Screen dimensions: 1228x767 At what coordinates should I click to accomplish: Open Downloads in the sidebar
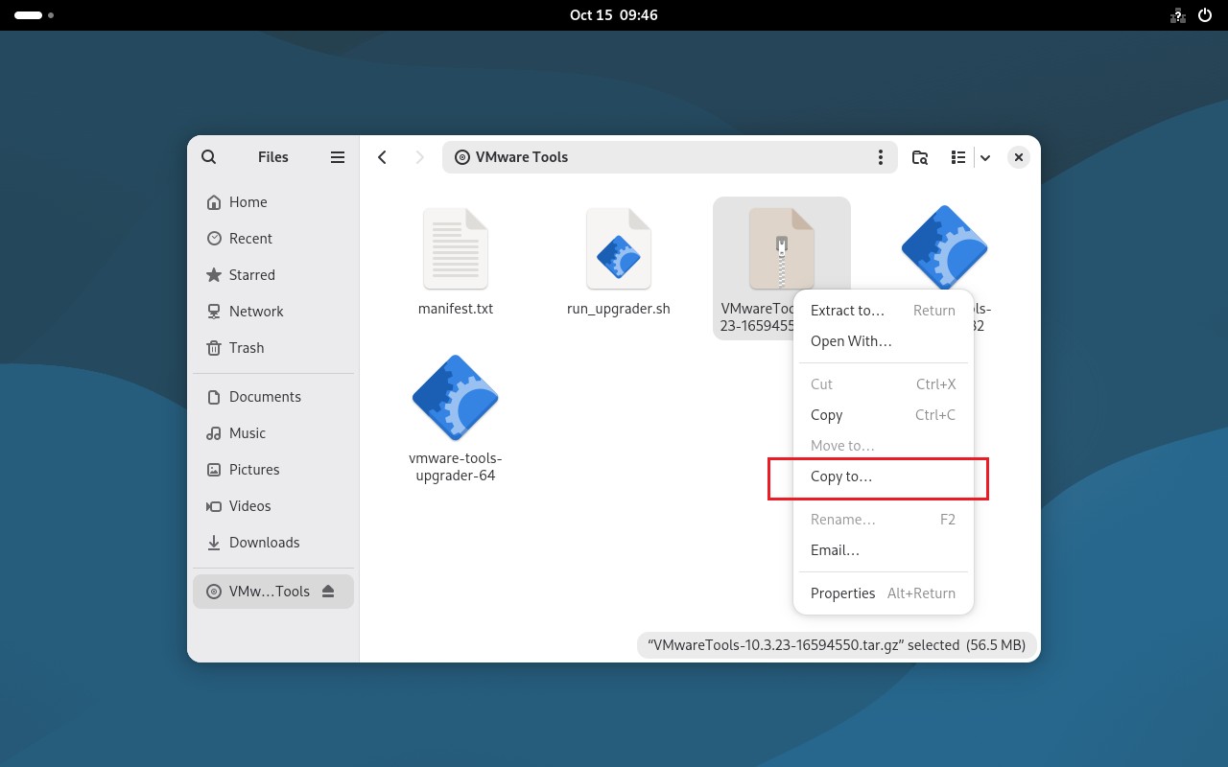coord(273,543)
